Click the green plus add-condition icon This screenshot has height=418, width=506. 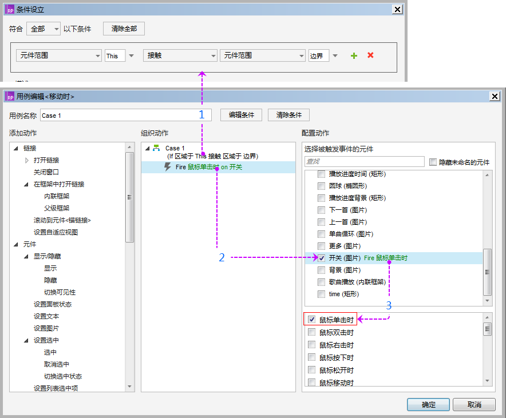(x=354, y=56)
